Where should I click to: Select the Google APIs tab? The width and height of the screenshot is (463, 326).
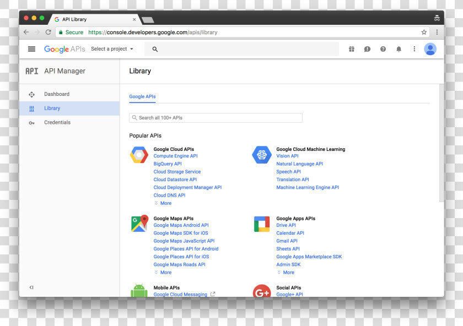tap(142, 96)
